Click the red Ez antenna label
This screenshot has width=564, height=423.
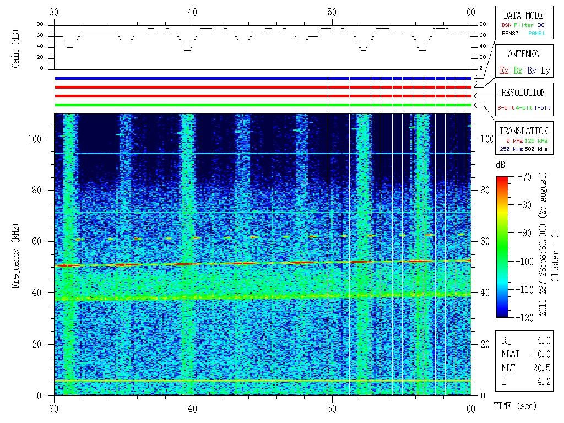504,70
